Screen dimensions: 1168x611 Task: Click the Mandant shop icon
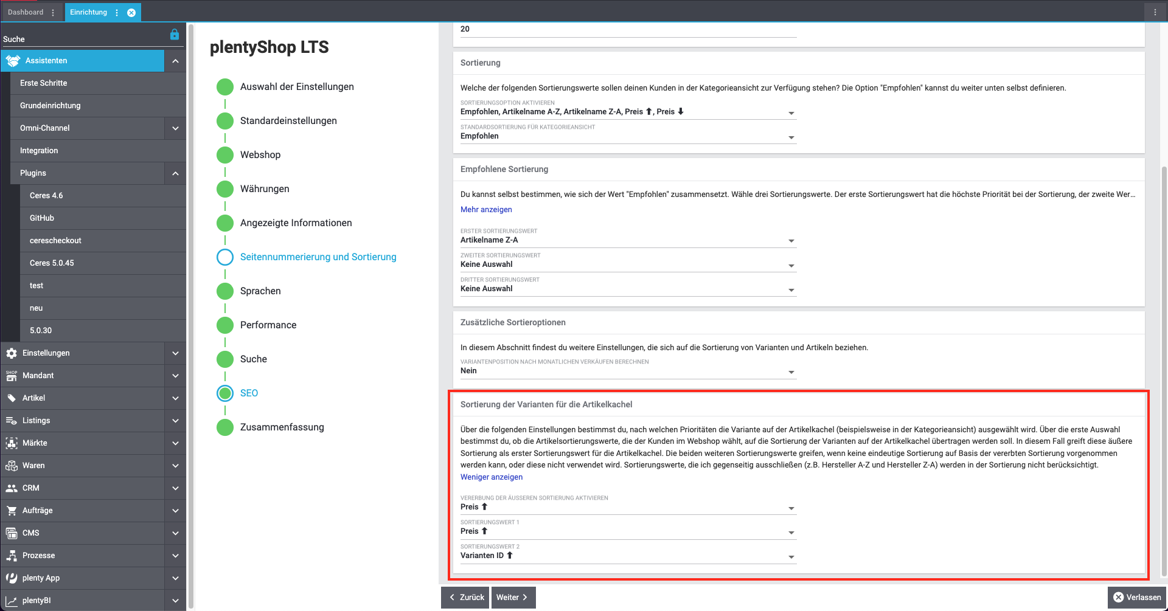12,376
